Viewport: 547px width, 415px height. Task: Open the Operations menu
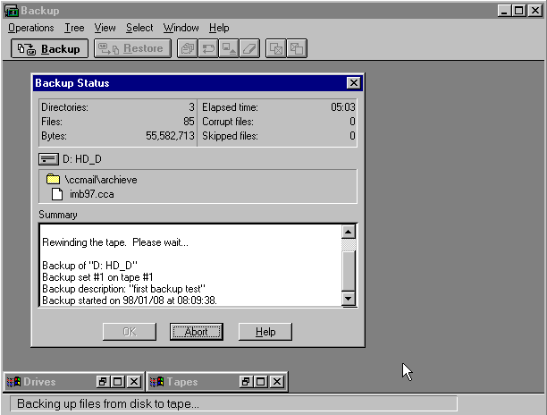tap(31, 28)
